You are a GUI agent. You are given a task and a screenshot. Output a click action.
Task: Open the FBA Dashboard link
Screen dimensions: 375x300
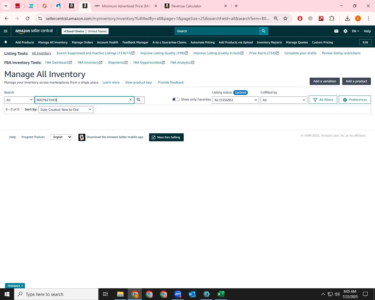tap(58, 62)
